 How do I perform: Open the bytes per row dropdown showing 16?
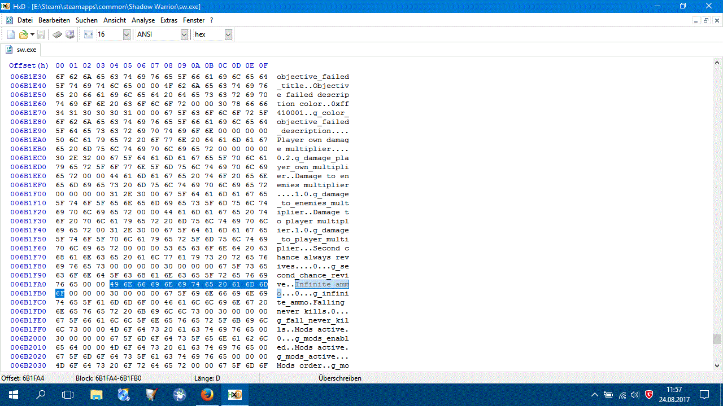[x=127, y=34]
